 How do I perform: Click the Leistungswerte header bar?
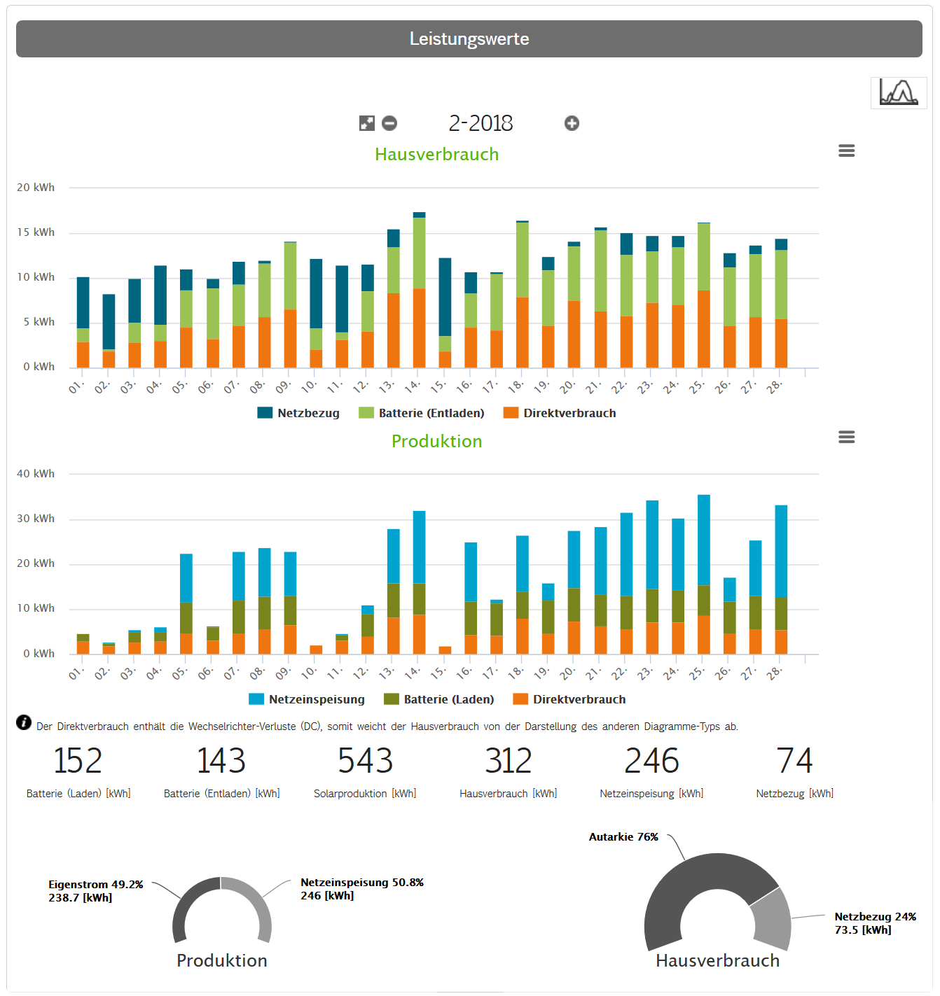(469, 38)
